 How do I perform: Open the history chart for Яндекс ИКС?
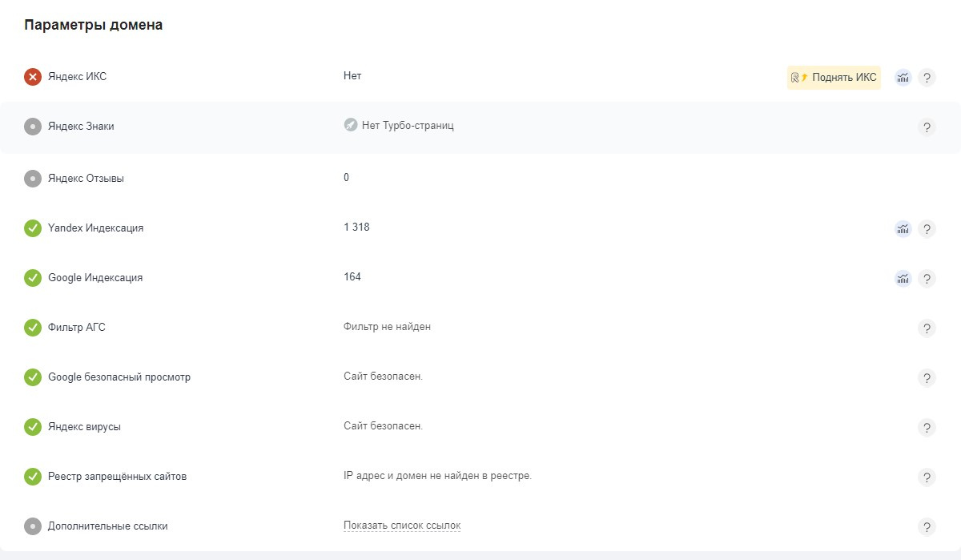pos(903,78)
